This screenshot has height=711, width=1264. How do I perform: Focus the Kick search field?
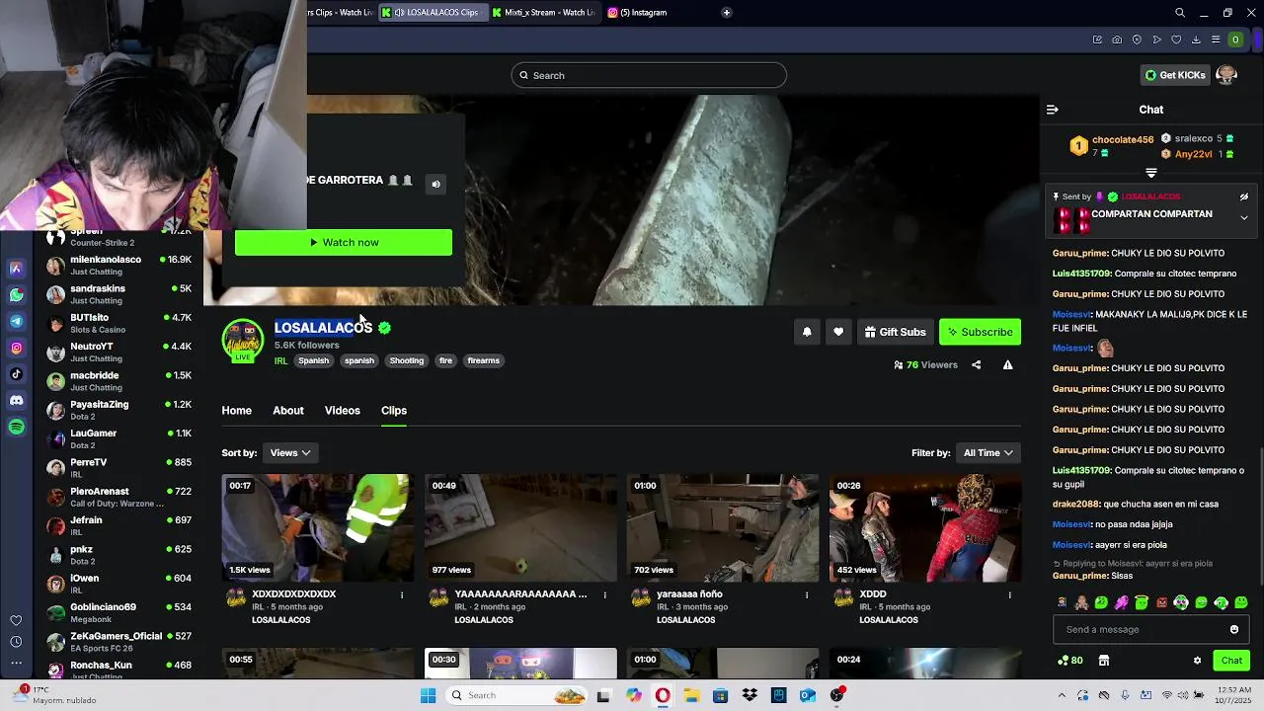[x=649, y=75]
